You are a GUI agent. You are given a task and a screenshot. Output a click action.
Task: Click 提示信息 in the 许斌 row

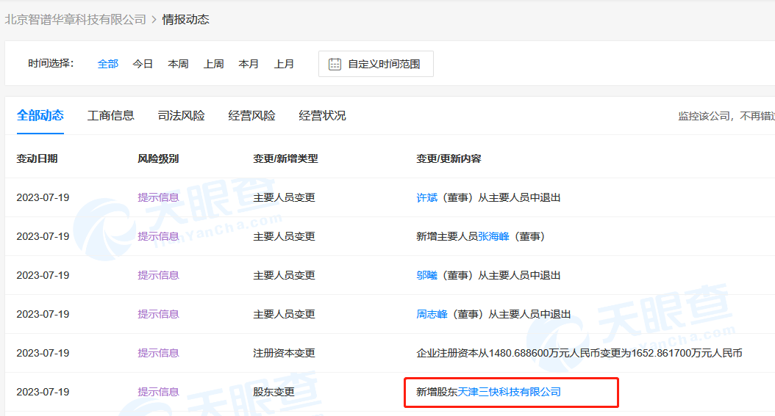coord(158,197)
